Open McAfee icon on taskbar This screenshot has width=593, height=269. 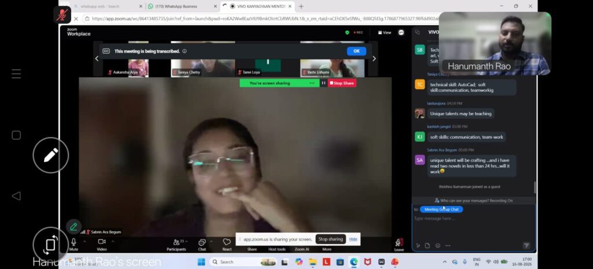[367, 262]
